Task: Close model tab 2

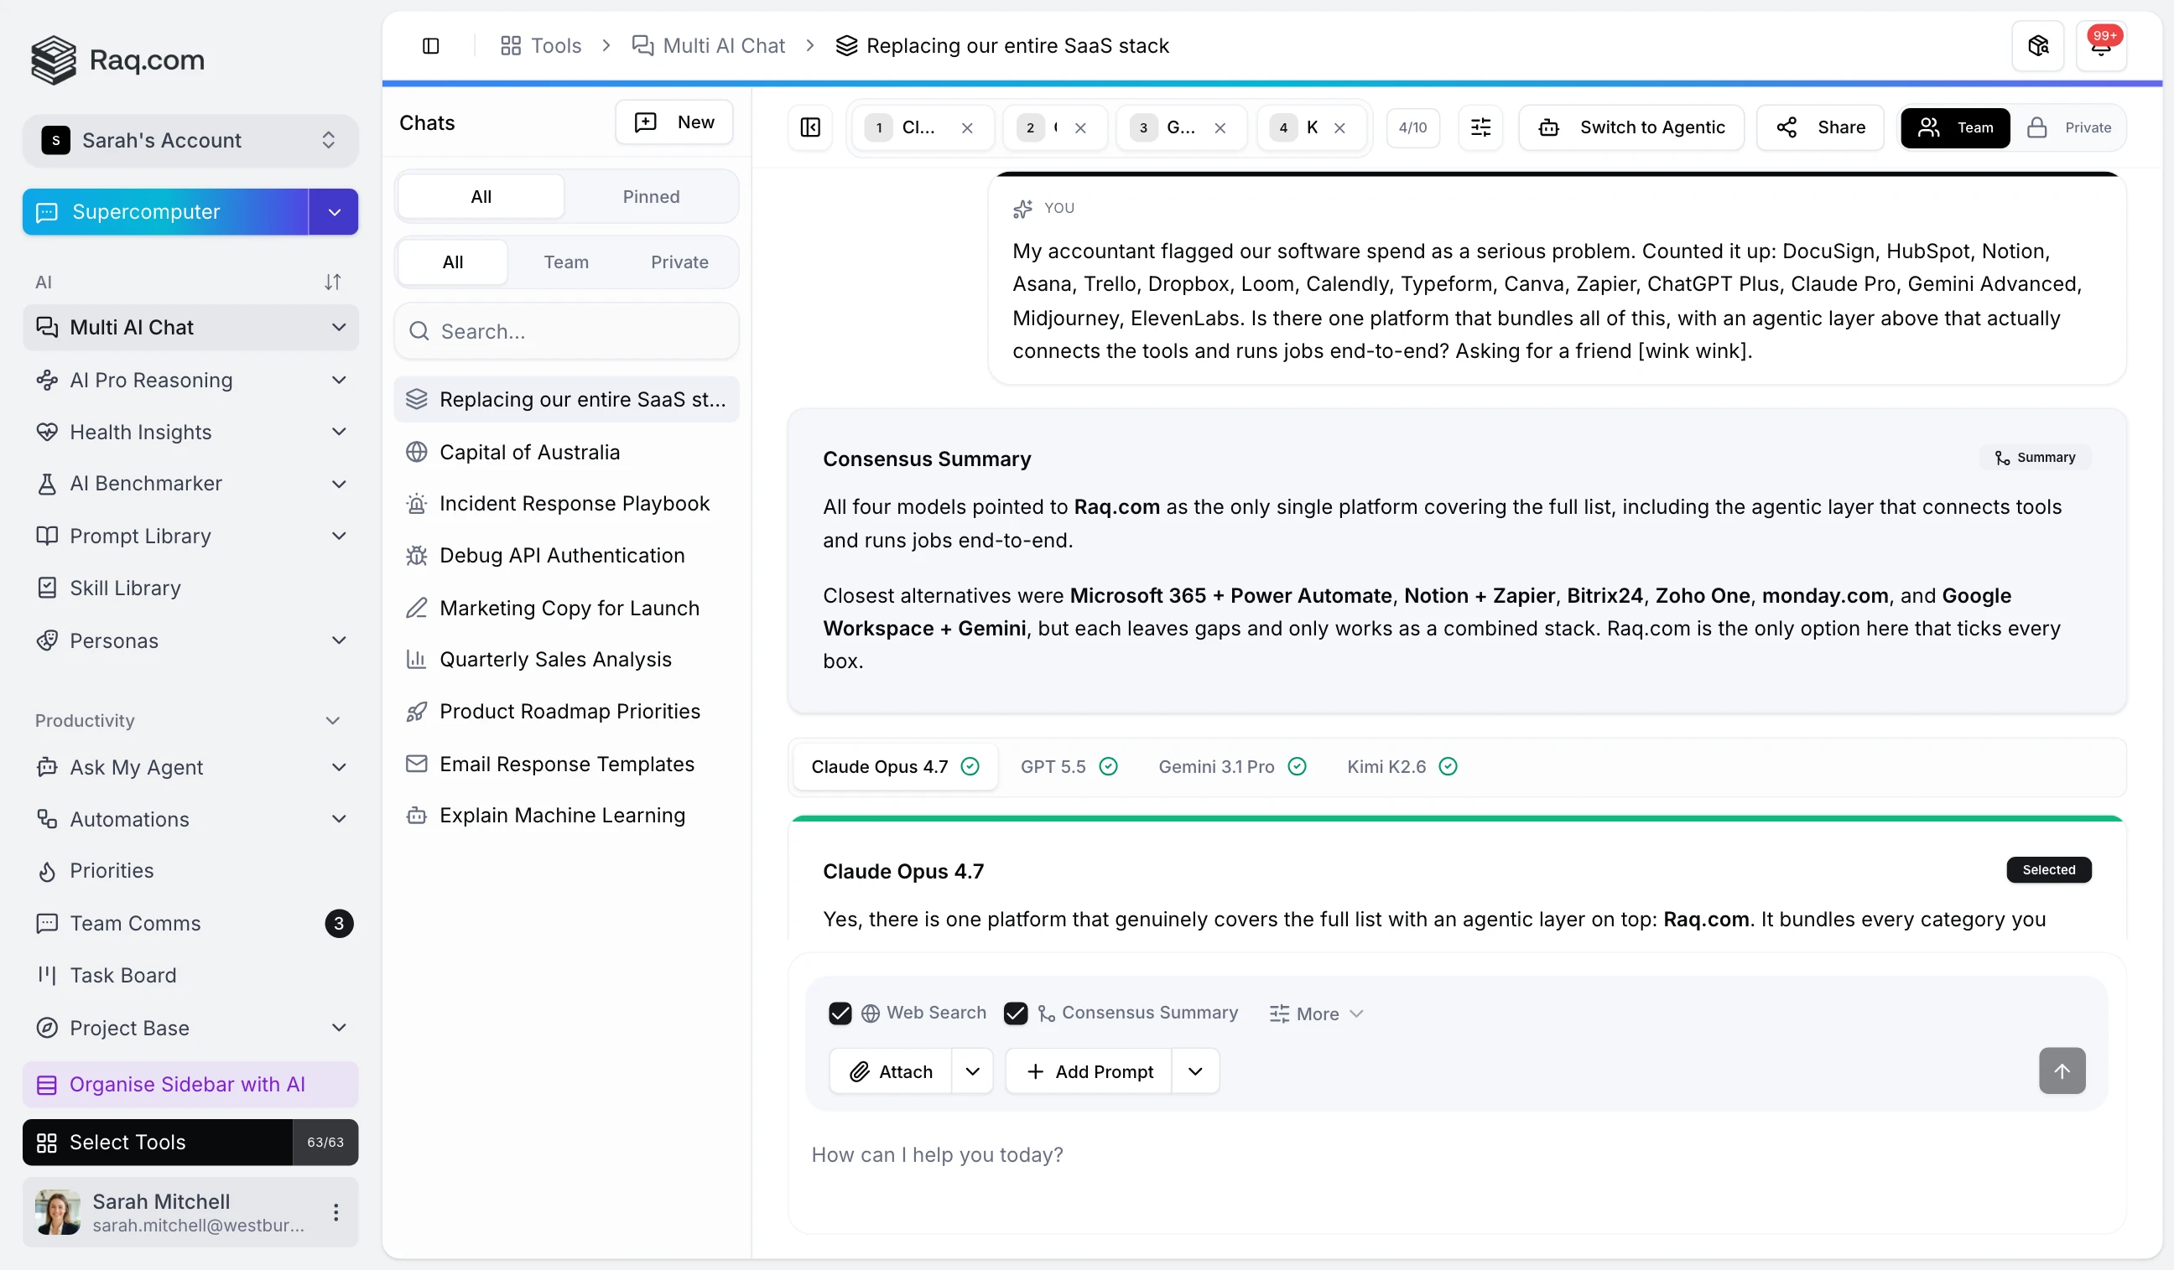Action: tap(1080, 127)
